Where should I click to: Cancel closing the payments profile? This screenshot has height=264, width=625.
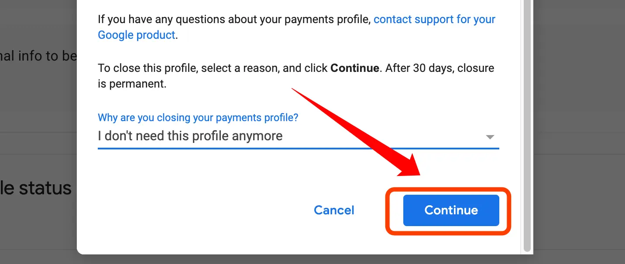click(334, 210)
